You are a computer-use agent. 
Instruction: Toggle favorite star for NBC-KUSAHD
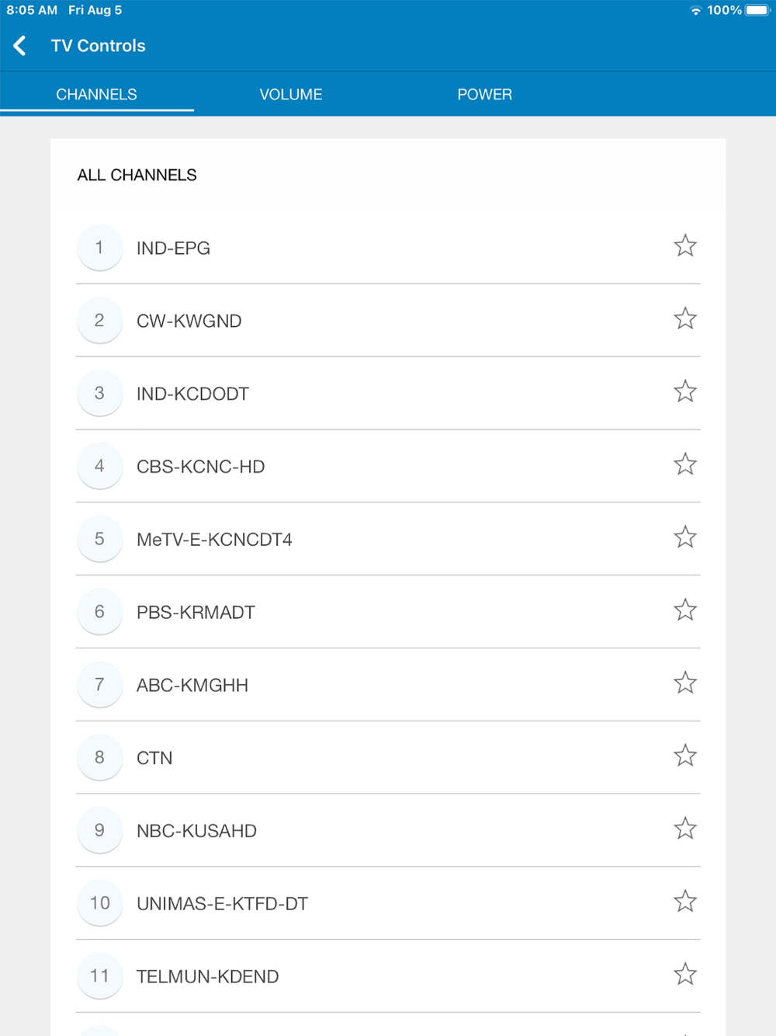[684, 829]
